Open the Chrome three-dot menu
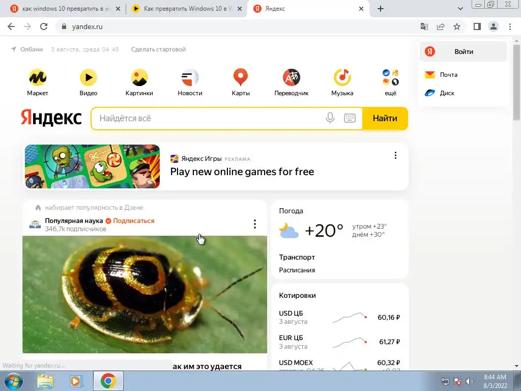This screenshot has height=391, width=521. pyautogui.click(x=510, y=26)
